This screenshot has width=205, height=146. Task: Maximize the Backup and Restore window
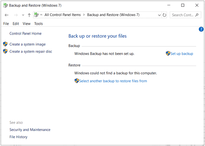(183, 5)
